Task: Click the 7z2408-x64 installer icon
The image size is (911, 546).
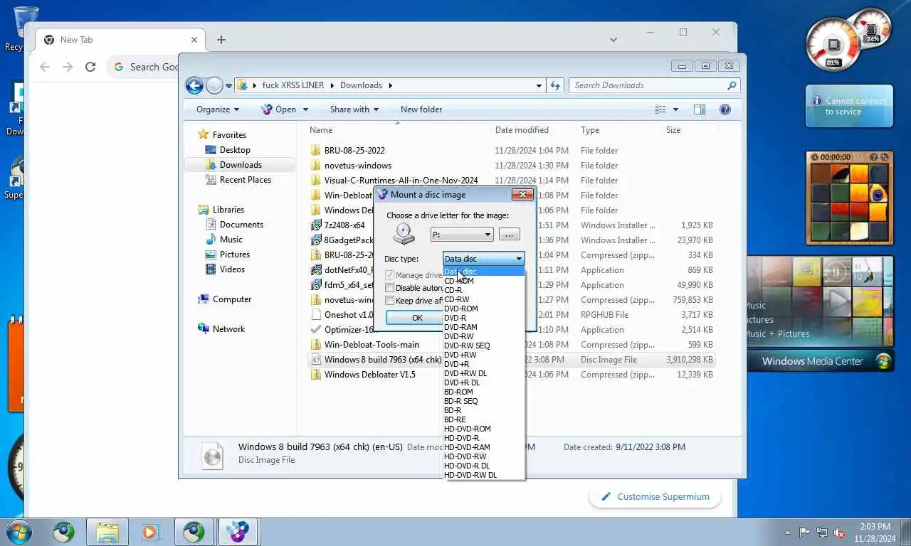Action: pyautogui.click(x=316, y=225)
